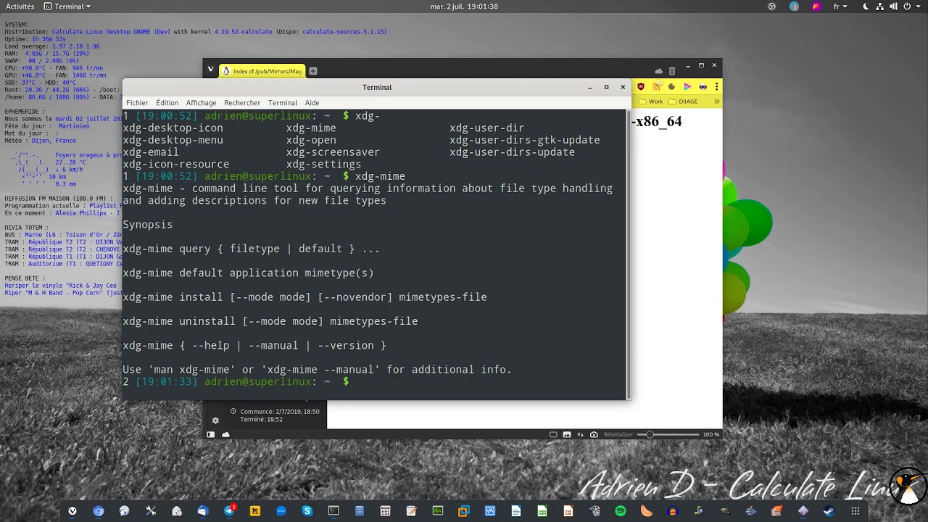Open the Terminal icon in the dock
Viewport: 928px width, 522px height.
coord(333,511)
